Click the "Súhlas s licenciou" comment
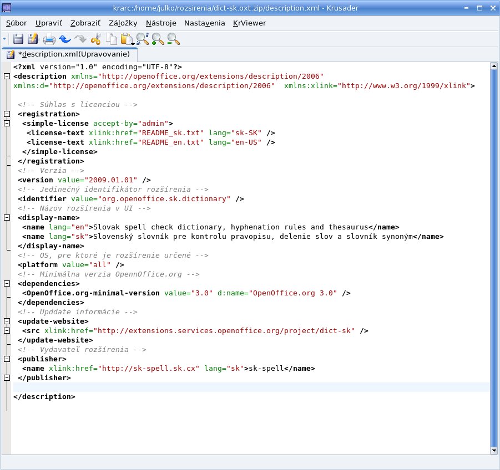The image size is (500, 470). [x=78, y=105]
